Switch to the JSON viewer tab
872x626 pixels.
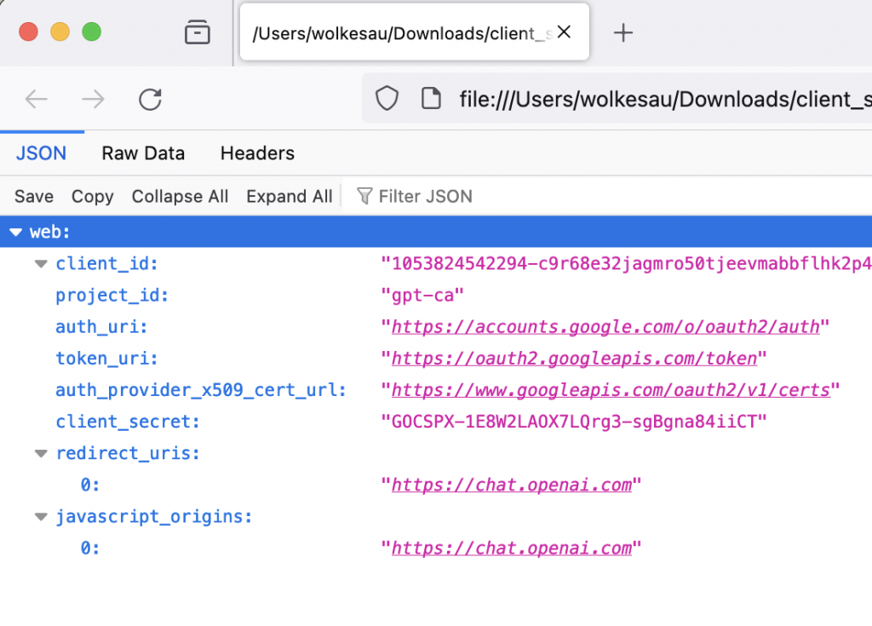click(41, 153)
